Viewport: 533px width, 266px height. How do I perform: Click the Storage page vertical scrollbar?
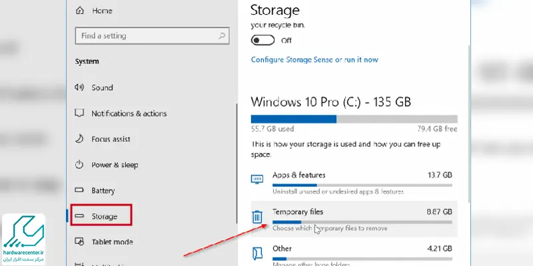point(470,124)
